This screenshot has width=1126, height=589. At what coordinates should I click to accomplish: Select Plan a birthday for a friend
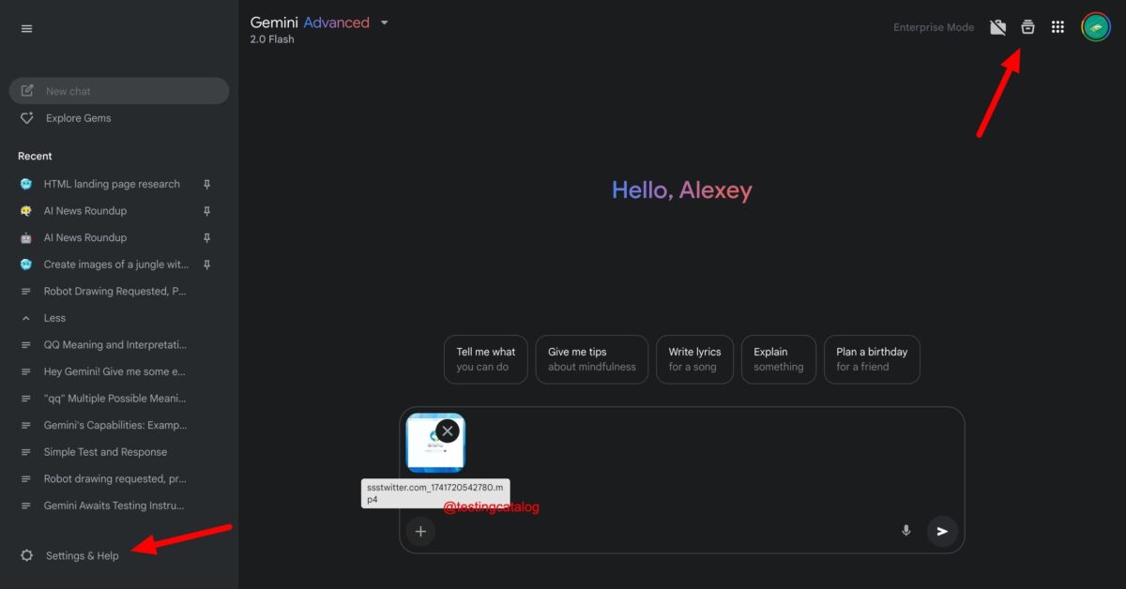[872, 359]
